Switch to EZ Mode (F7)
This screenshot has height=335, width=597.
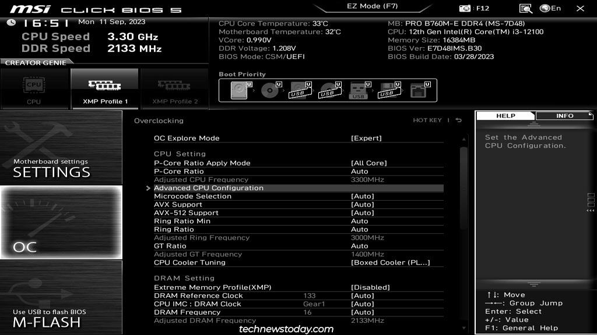coord(372,6)
